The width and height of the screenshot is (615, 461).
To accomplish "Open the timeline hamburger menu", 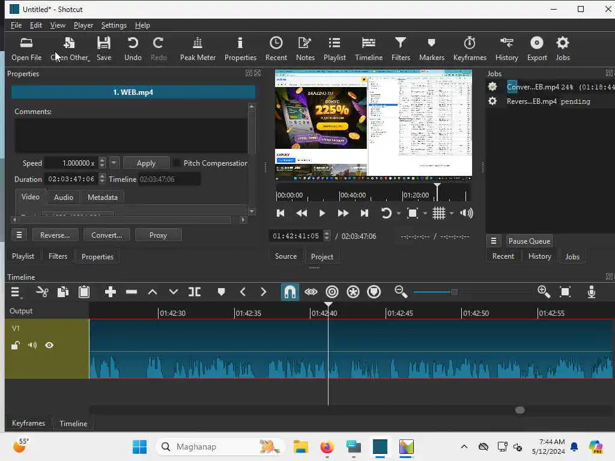I will 16,292.
